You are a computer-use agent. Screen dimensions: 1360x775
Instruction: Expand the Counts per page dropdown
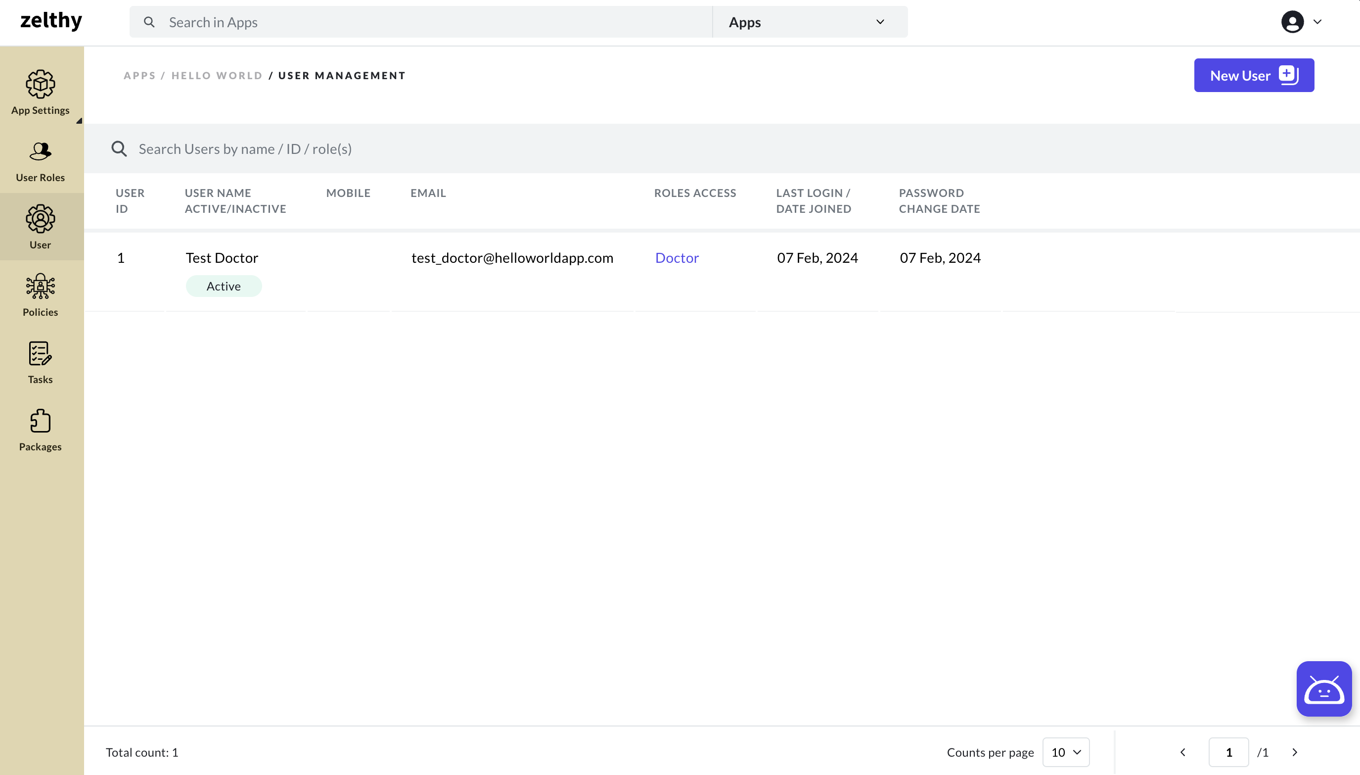click(x=1065, y=752)
